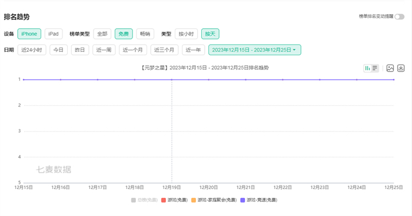Click the 12月25日 data point on line
This screenshot has height=216, width=412.
pos(394,79)
